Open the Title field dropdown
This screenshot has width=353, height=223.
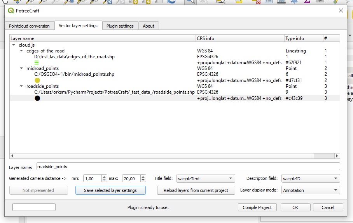pos(206,178)
